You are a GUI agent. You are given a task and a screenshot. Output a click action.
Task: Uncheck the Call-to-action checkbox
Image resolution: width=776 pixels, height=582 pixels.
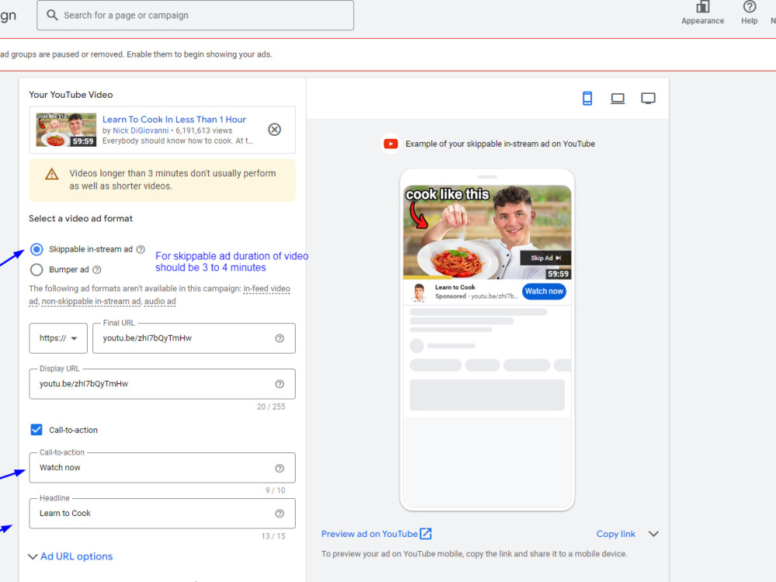(36, 430)
